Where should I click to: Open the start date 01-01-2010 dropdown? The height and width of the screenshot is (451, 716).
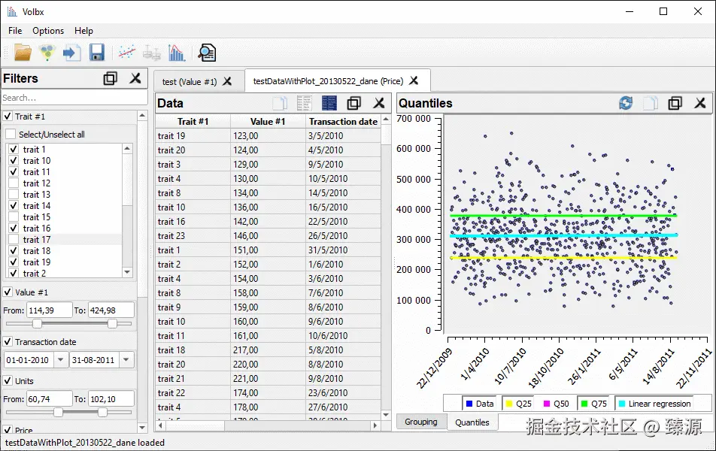point(61,360)
